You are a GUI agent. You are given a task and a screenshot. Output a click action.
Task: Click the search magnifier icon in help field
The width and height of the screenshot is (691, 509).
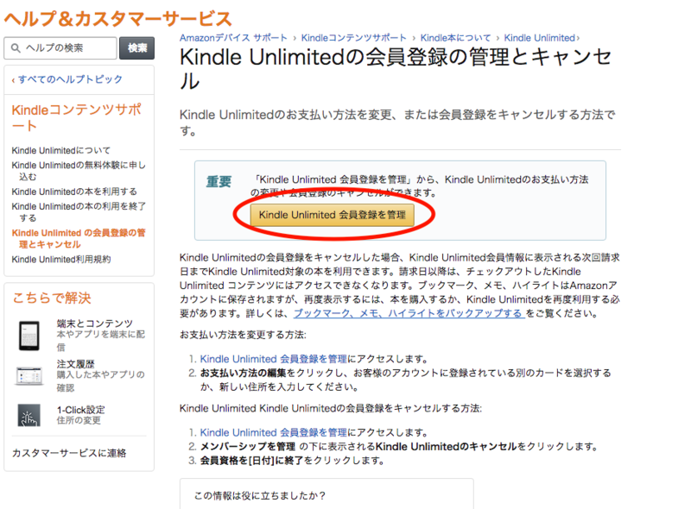(x=16, y=48)
